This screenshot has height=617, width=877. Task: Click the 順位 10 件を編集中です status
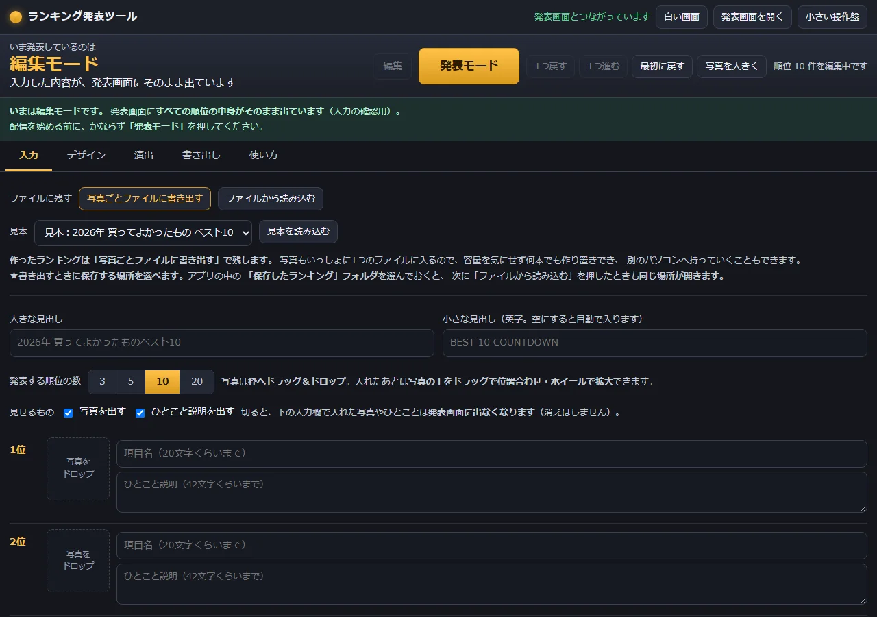point(820,66)
